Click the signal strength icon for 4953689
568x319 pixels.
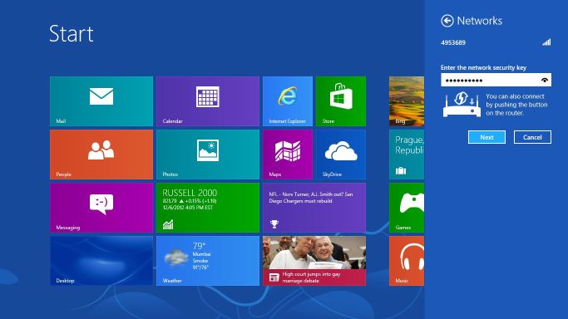tap(546, 42)
